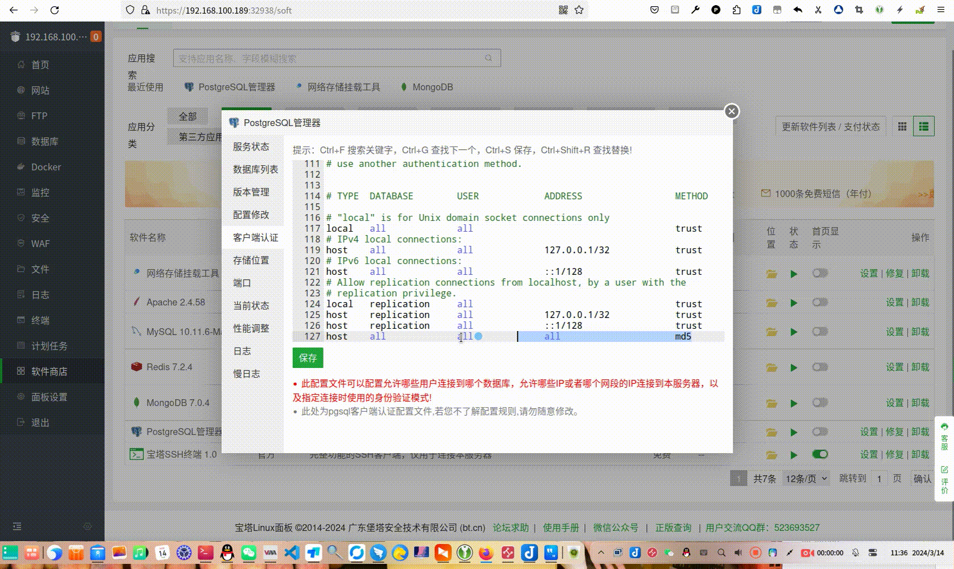Open recently used MongoDB shortcut
This screenshot has width=954, height=569.
[x=426, y=87]
